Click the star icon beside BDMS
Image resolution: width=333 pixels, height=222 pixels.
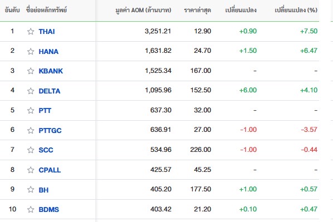(31, 209)
